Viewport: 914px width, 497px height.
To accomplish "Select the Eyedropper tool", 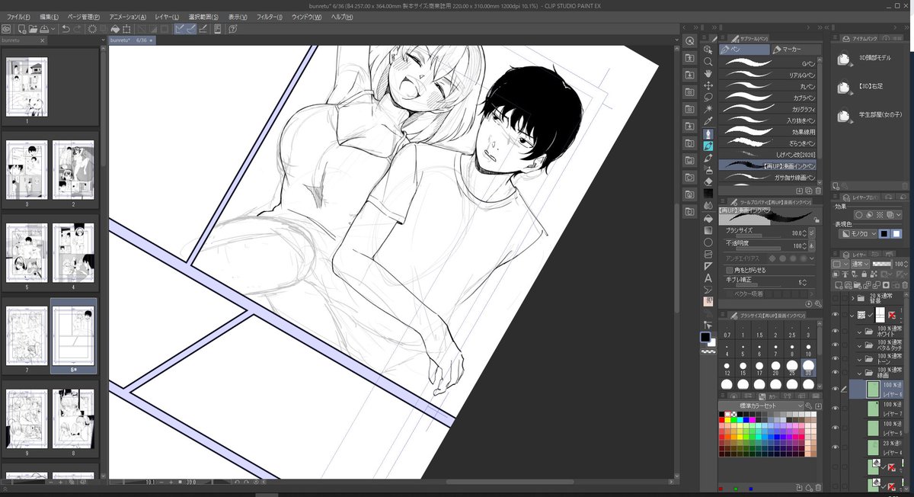I will [x=708, y=122].
